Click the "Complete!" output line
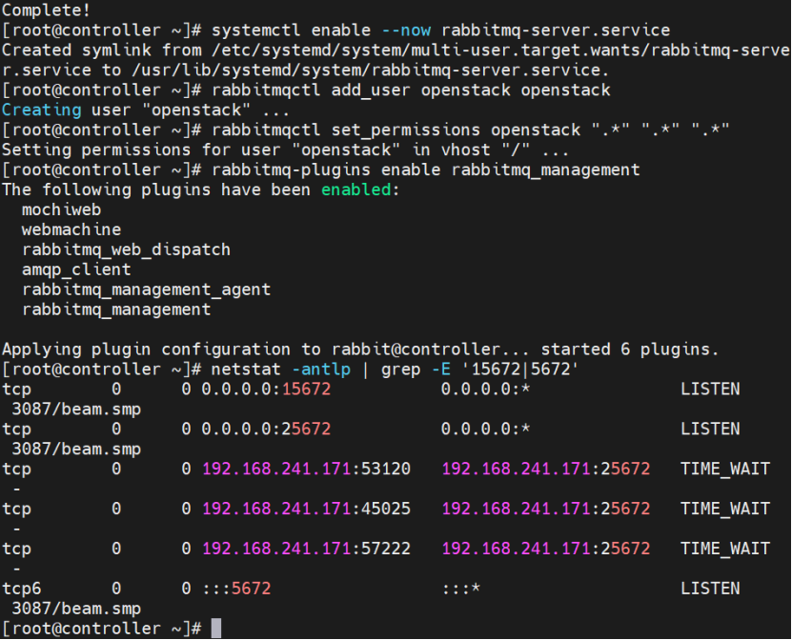The height and width of the screenshot is (640, 792). point(46,10)
